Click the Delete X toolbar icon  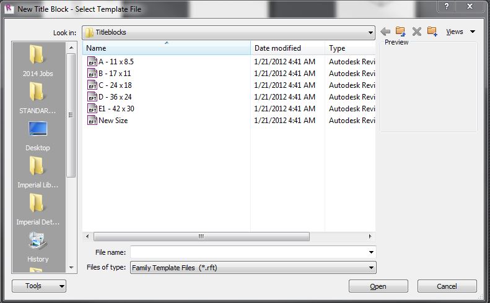coord(416,32)
